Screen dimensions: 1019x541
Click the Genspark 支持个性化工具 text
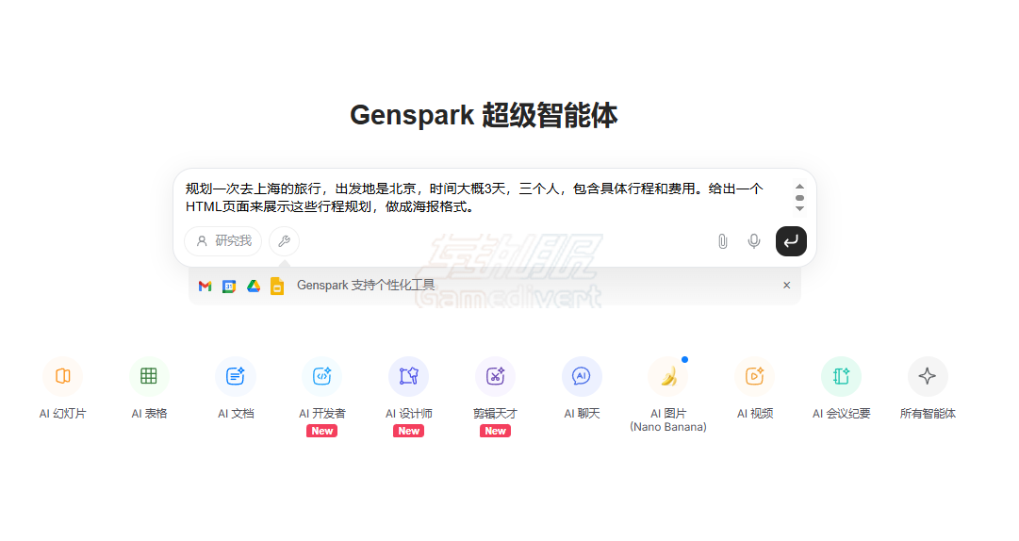click(366, 286)
